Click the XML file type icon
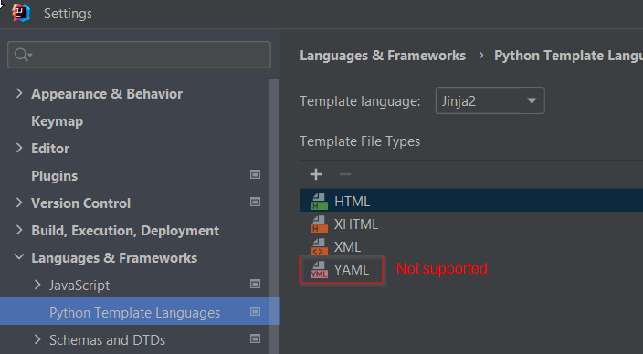Image resolution: width=643 pixels, height=354 pixels. tap(319, 247)
